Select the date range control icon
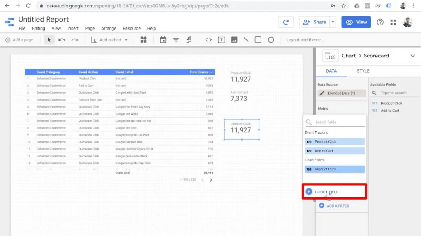Viewport: 421px width, 236px height. [x=163, y=40]
